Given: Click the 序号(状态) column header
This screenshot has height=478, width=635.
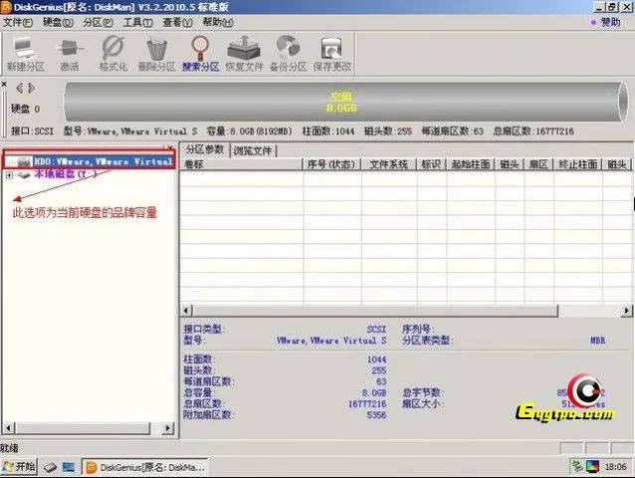Looking at the screenshot, I should coord(331,164).
